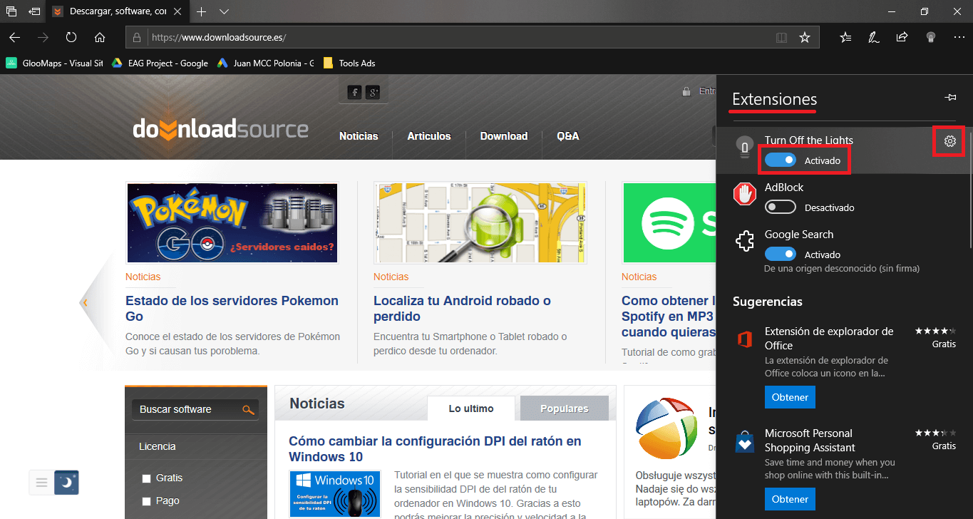The height and width of the screenshot is (519, 973).
Task: Open Estado de los servidores Pokemon Go article
Action: coord(232,308)
